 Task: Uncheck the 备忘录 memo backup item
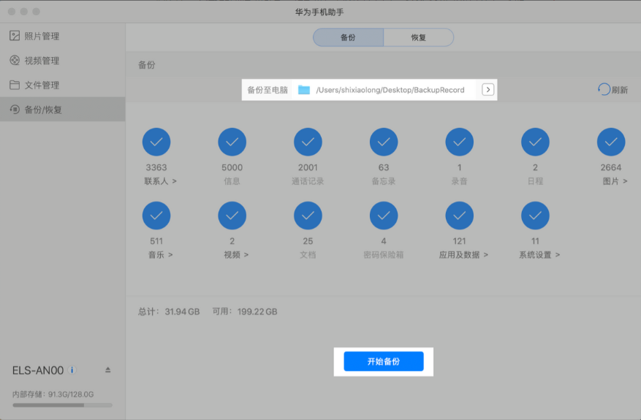coord(384,142)
